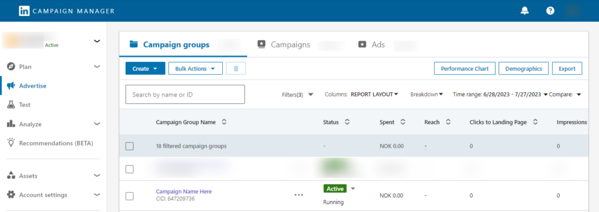Click the trash delete button
599x212 pixels.
tap(236, 69)
